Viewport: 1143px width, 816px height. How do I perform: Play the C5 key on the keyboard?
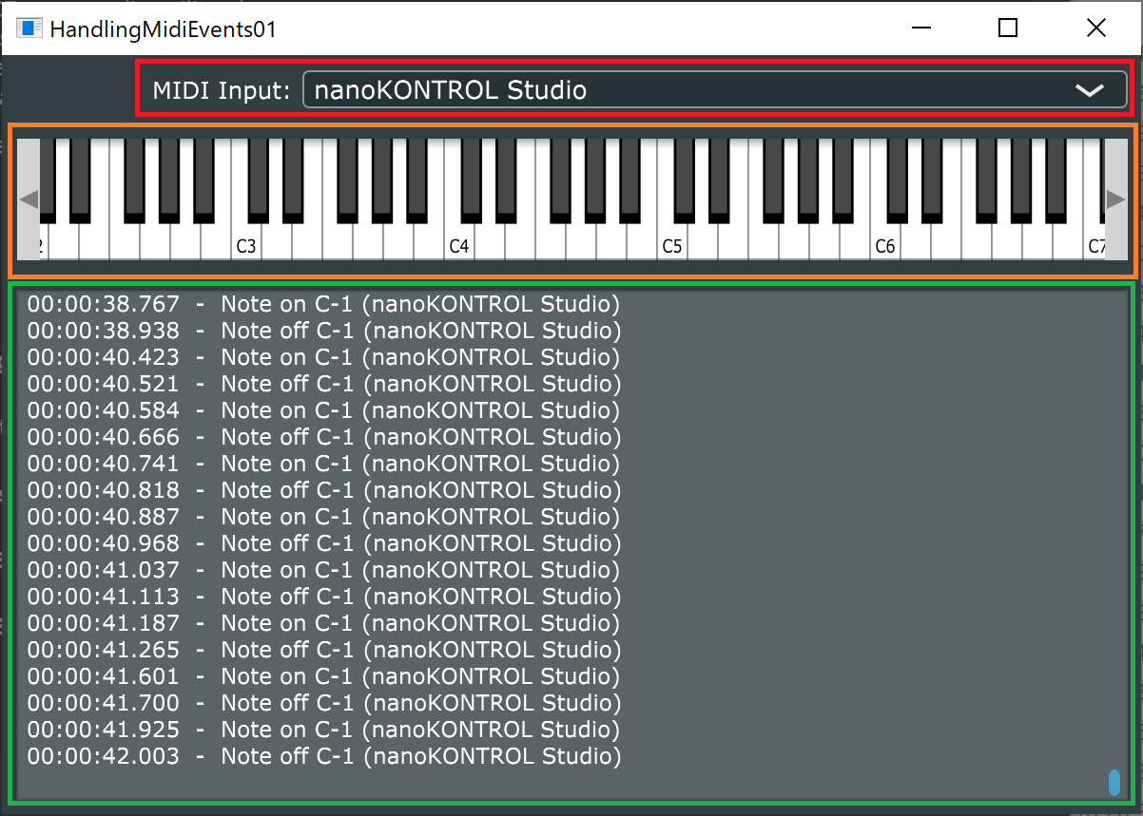tap(671, 241)
